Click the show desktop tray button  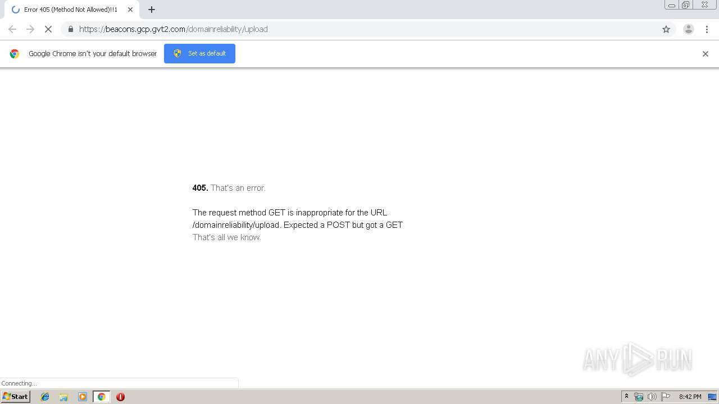pyautogui.click(x=712, y=397)
